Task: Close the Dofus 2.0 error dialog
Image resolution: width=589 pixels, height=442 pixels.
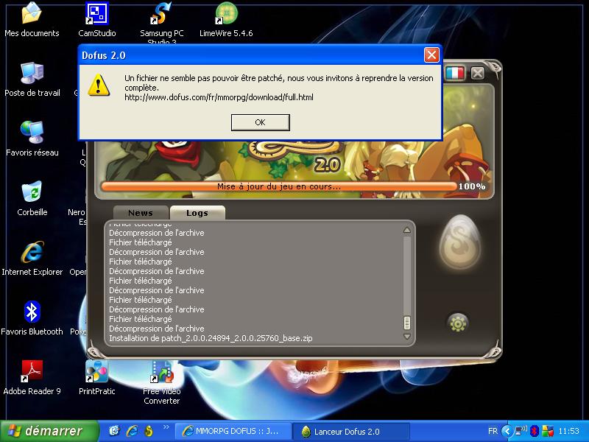Action: point(431,55)
